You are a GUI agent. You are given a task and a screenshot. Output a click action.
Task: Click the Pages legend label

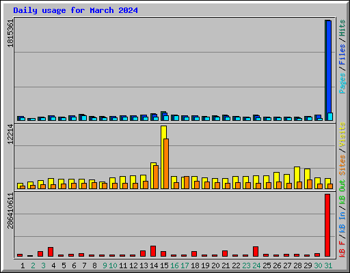[342, 83]
